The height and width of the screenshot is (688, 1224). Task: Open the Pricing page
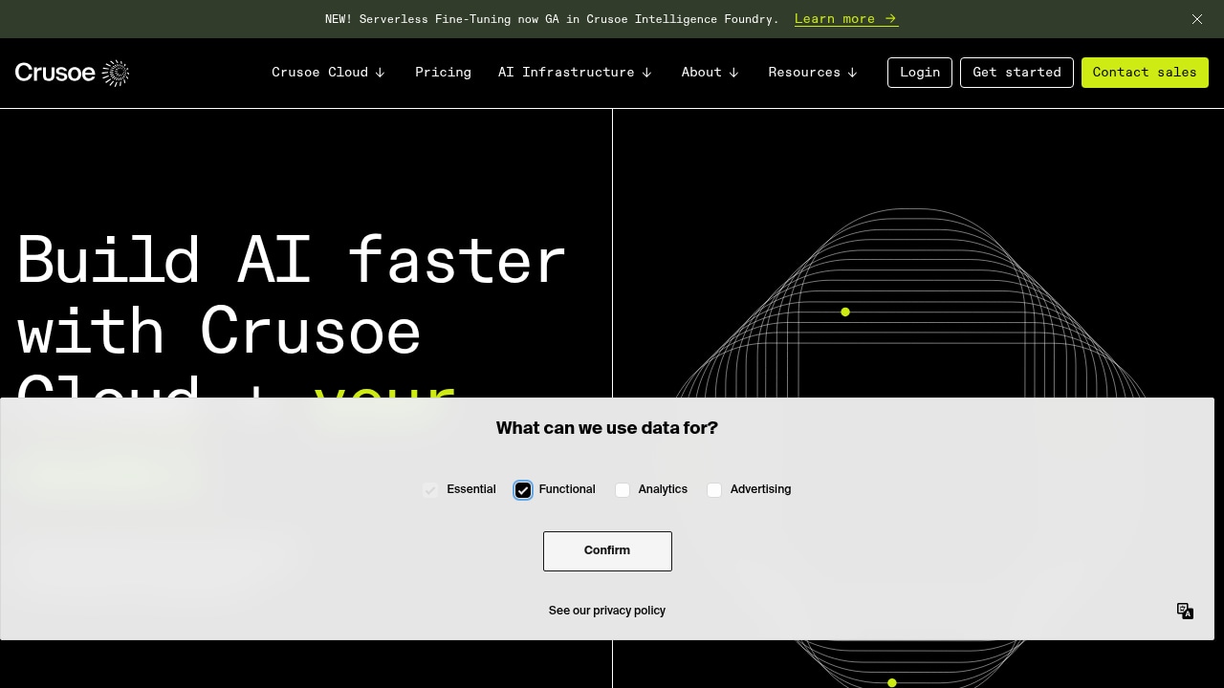[x=443, y=73]
